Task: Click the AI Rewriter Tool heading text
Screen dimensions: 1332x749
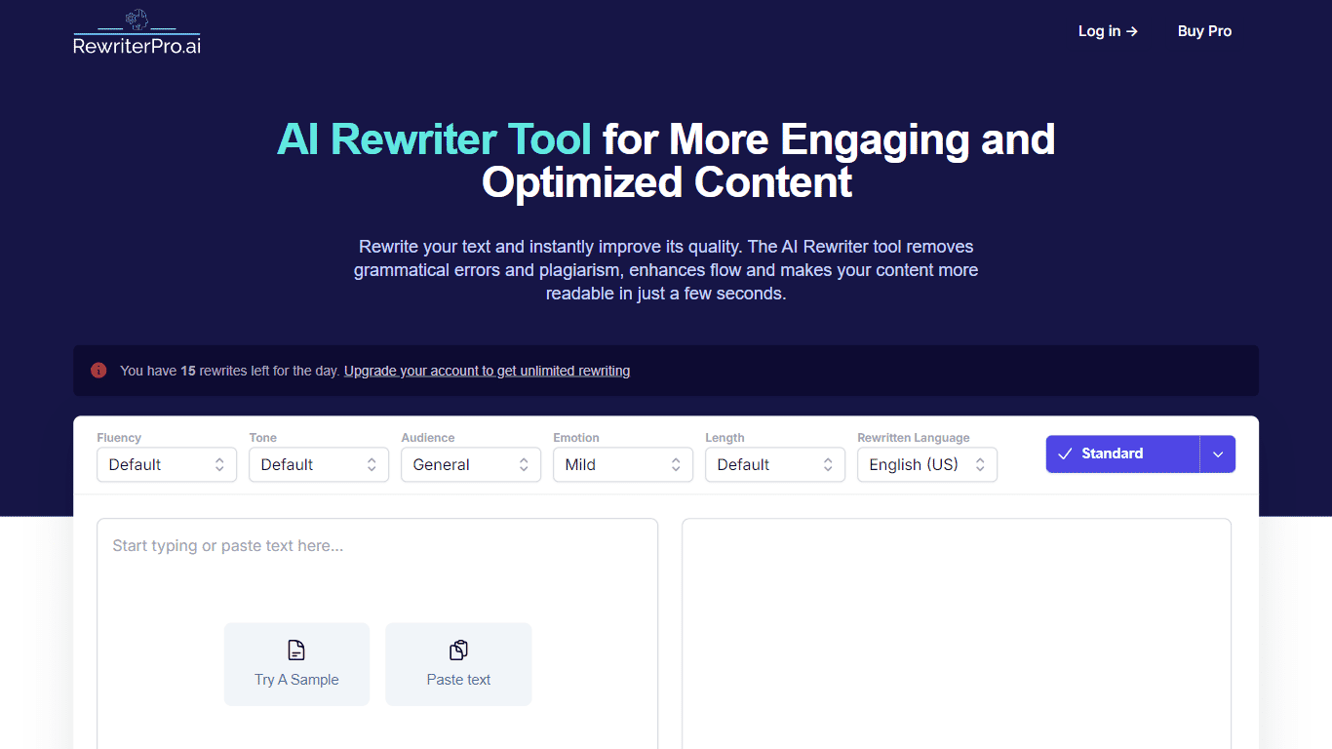Action: [434, 139]
